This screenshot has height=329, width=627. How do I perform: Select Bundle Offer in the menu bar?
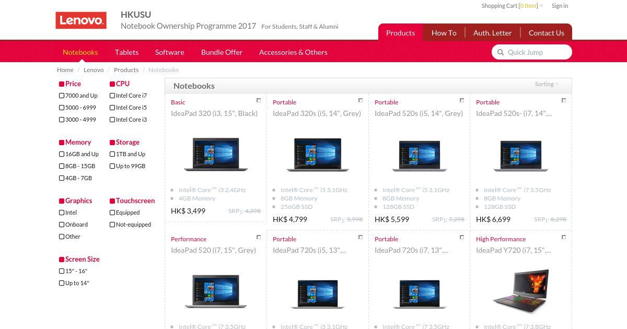point(222,52)
